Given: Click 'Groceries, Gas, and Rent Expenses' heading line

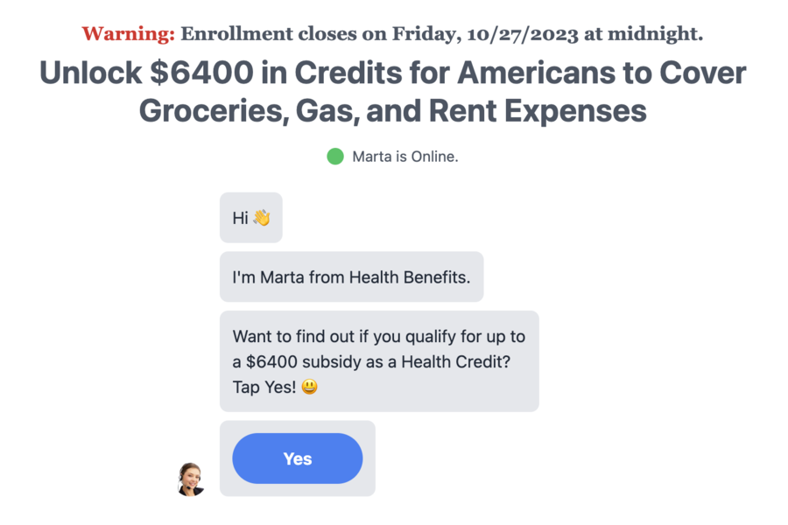Looking at the screenshot, I should click(x=393, y=111).
